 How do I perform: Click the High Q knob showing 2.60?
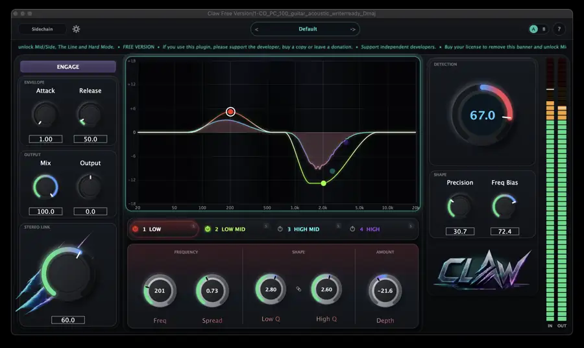pyautogui.click(x=326, y=289)
